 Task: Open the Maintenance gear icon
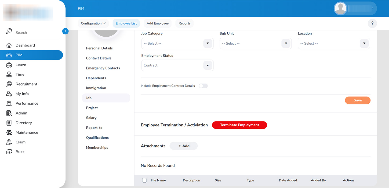coord(9,132)
